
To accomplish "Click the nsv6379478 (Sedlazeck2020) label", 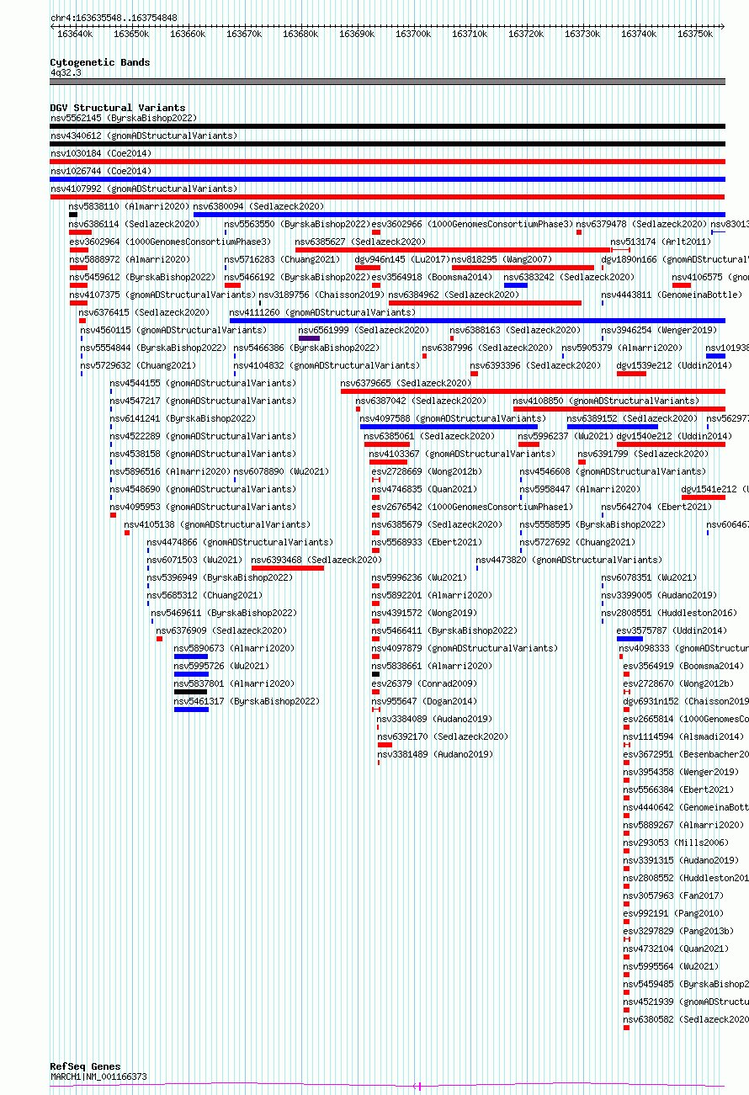I will pos(641,224).
